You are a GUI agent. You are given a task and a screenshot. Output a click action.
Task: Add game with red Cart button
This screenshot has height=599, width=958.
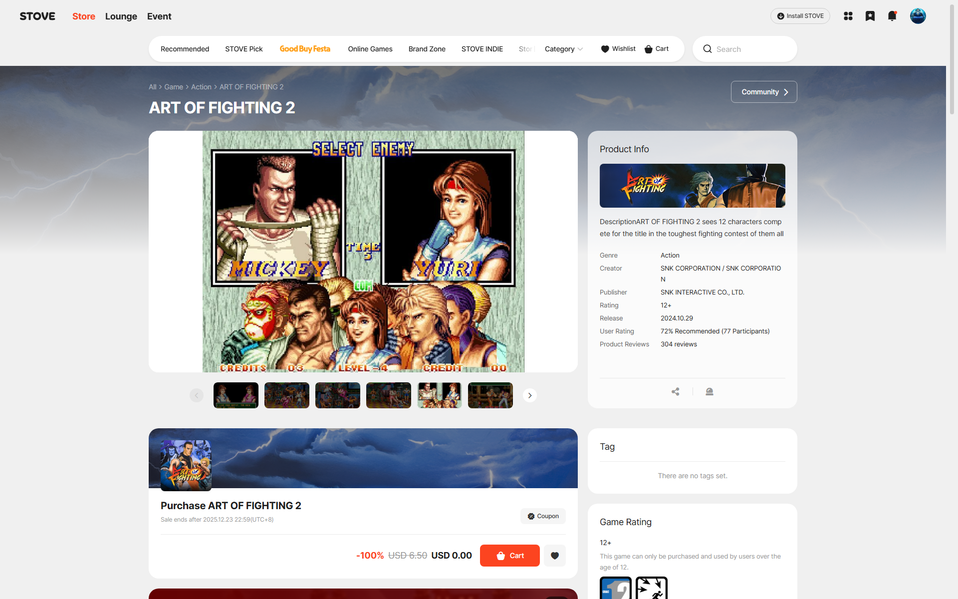click(509, 556)
